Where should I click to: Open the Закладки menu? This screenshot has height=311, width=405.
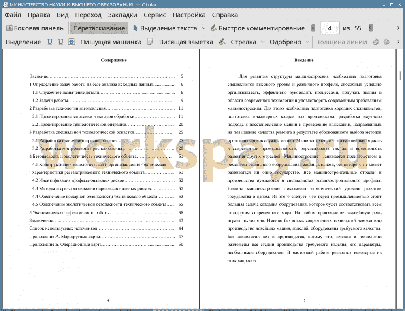click(122, 15)
